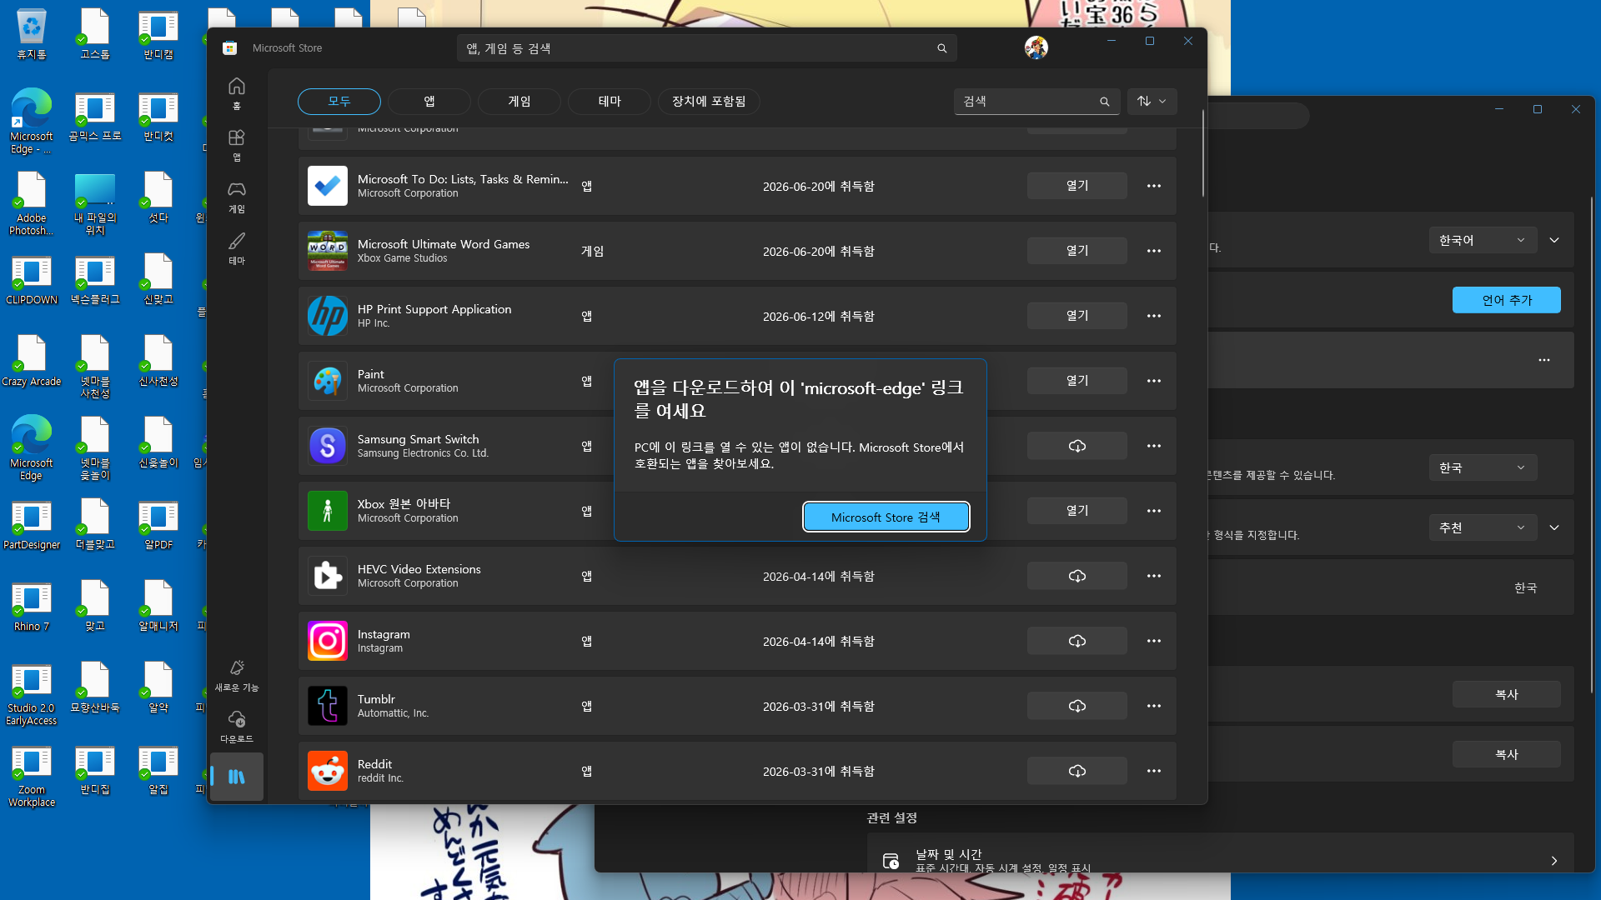Screen dimensions: 1601x900
Task: Open Xbox 원본 아바타 with the 열기 button
Action: [1077, 511]
